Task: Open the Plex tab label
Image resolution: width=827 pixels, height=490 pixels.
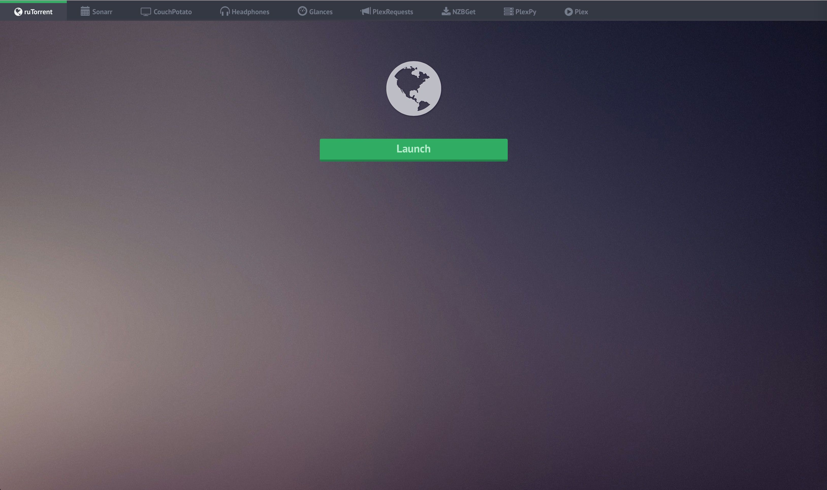Action: click(x=581, y=12)
